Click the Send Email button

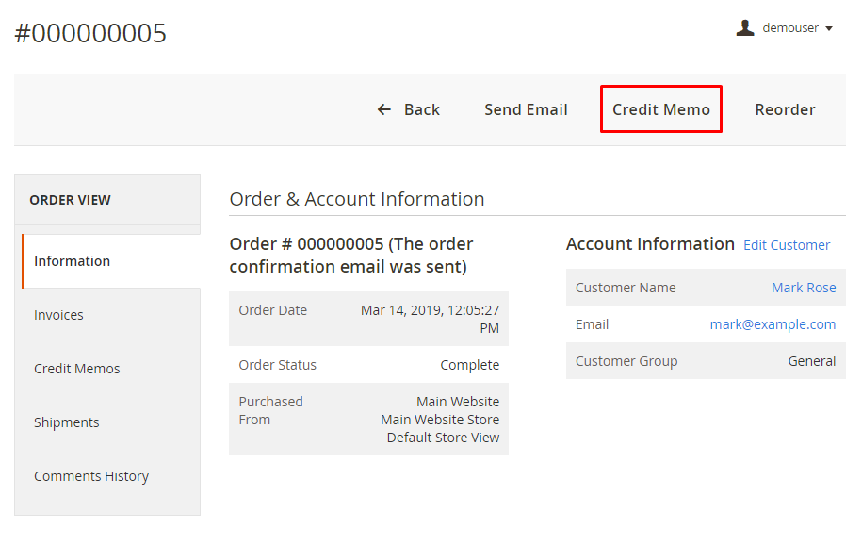526,109
